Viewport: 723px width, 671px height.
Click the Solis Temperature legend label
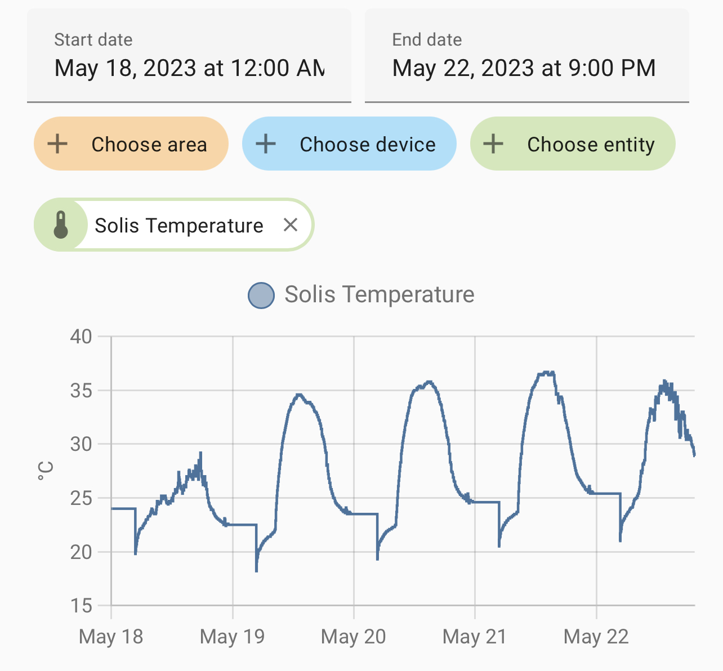[379, 294]
